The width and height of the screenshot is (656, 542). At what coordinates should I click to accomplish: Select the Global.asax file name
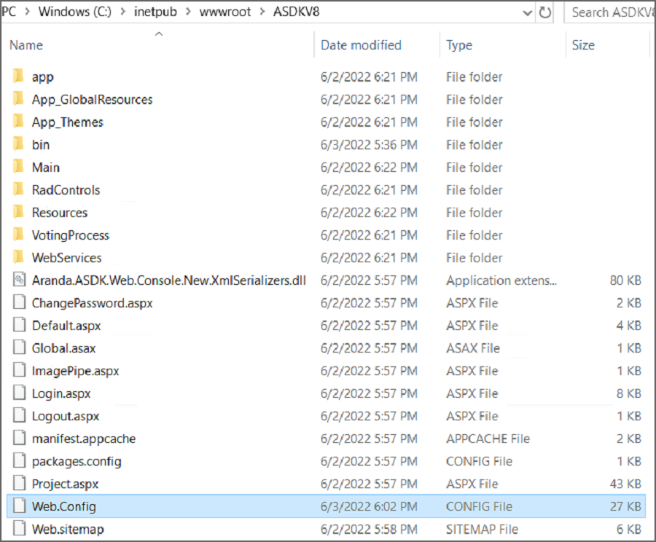[64, 348]
